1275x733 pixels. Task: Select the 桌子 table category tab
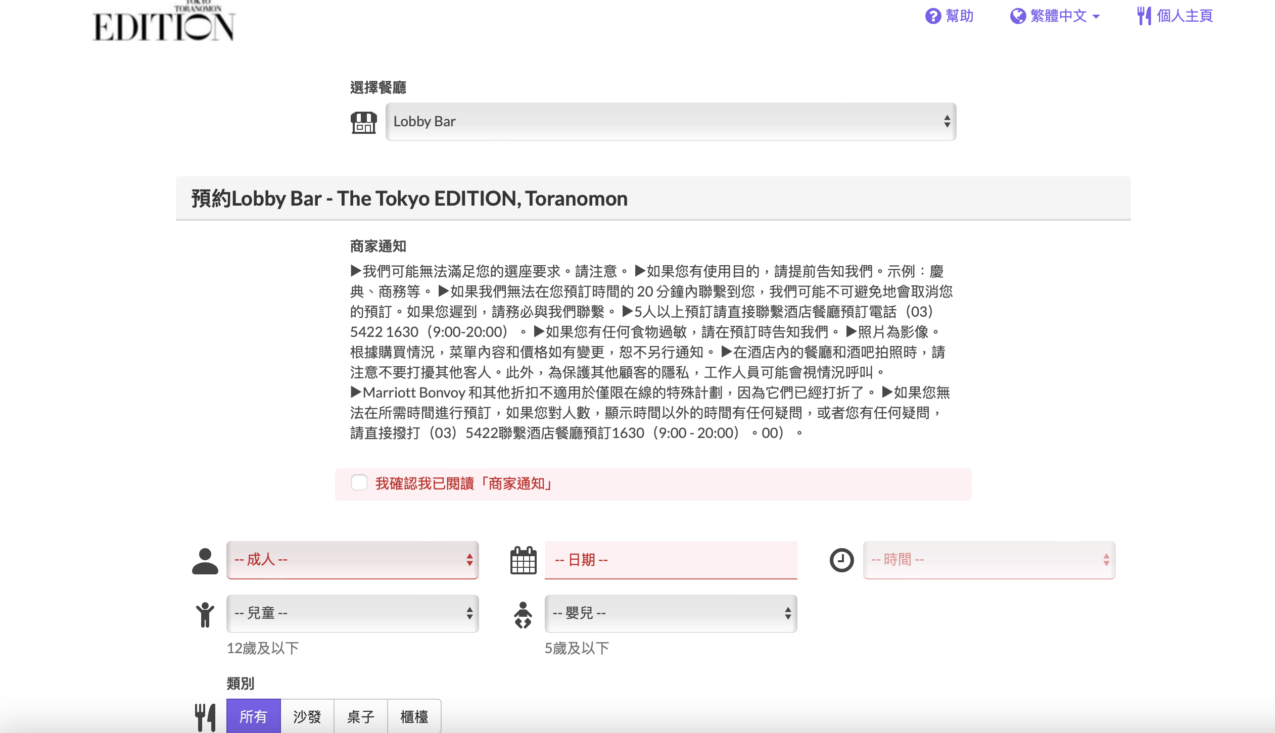pos(361,716)
